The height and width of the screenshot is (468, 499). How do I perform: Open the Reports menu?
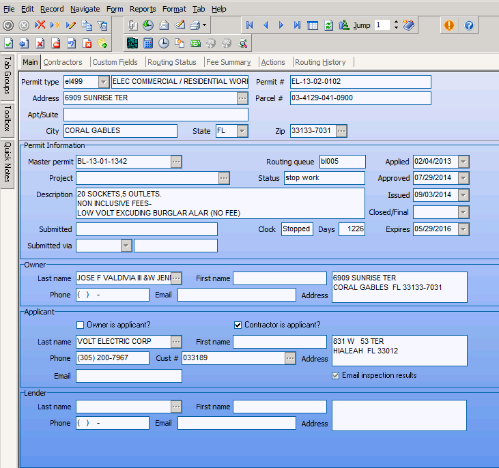143,9
